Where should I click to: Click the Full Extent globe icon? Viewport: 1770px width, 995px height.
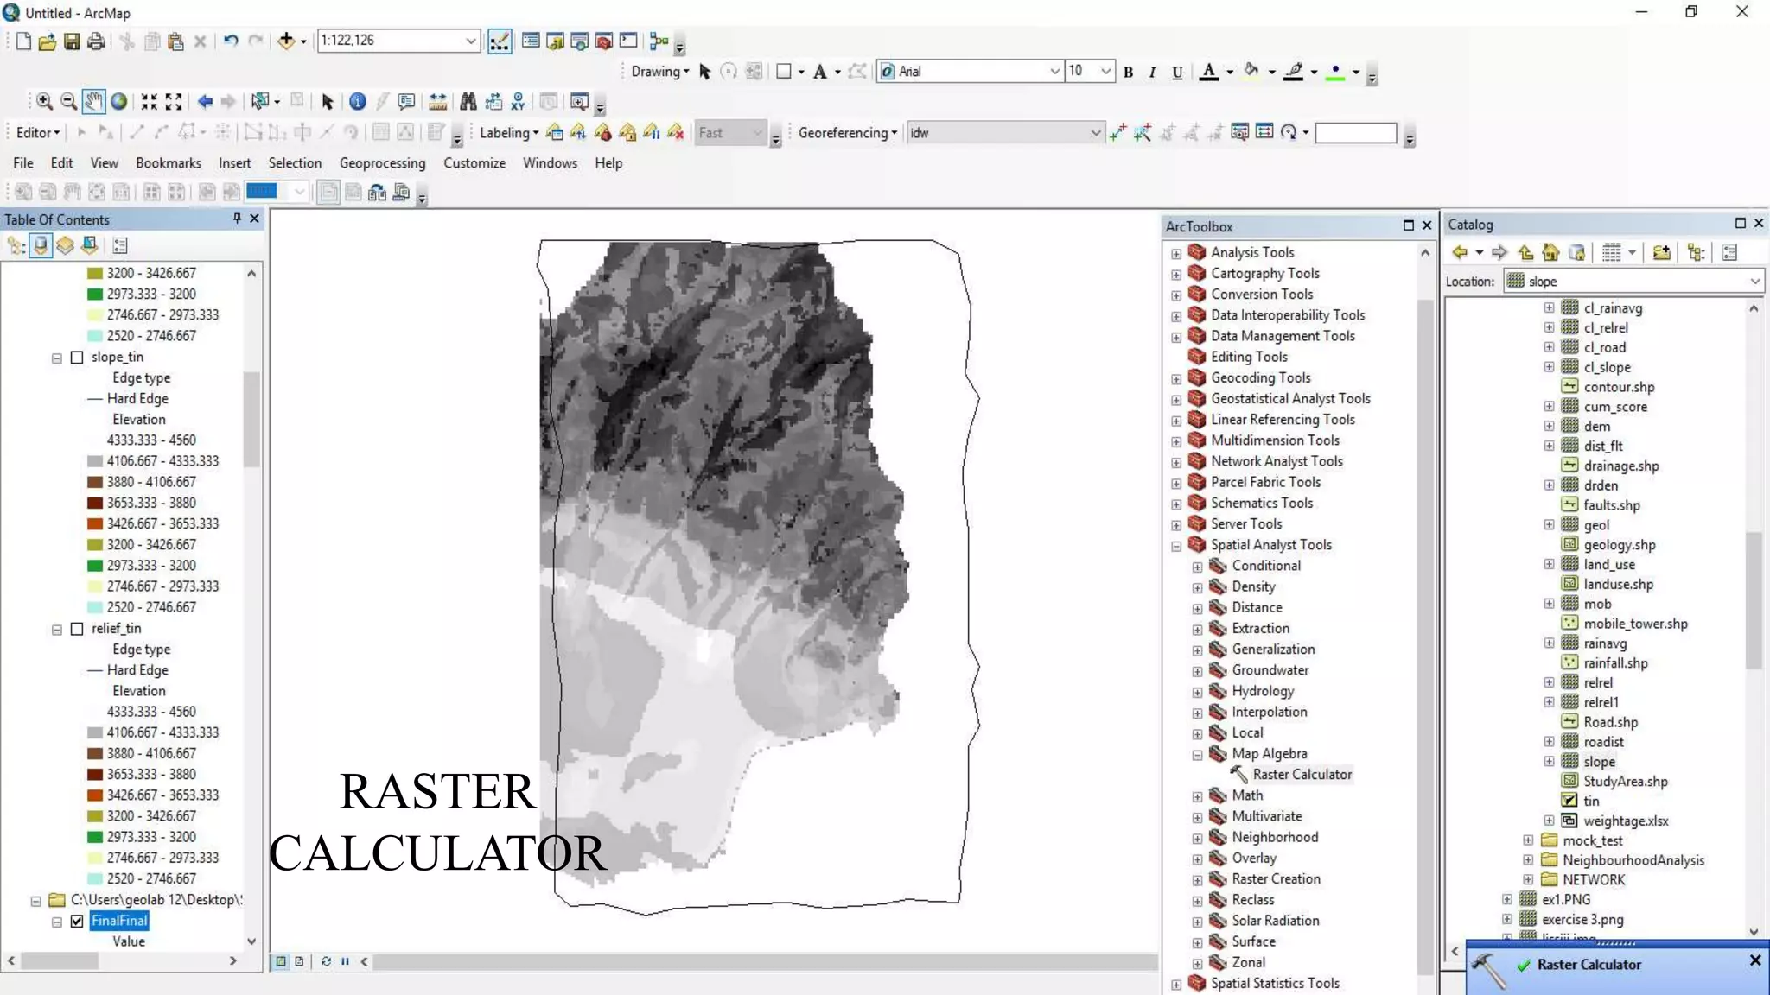click(x=118, y=102)
